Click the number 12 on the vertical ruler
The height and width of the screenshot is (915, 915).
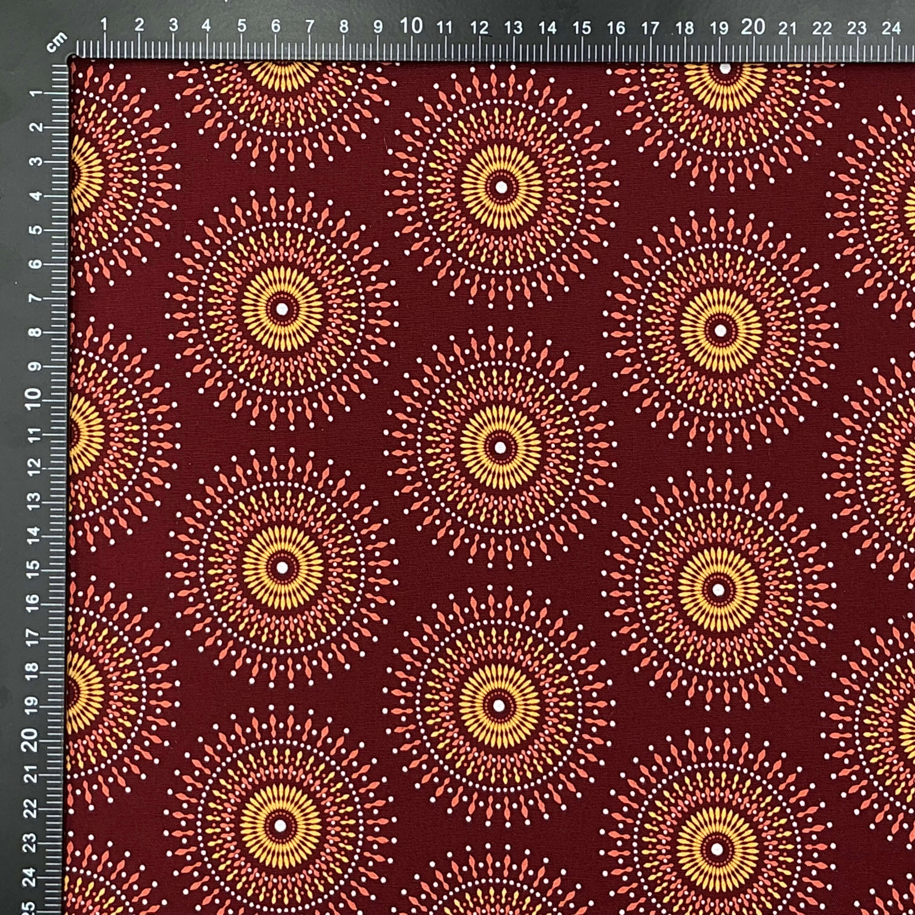pyautogui.click(x=34, y=467)
